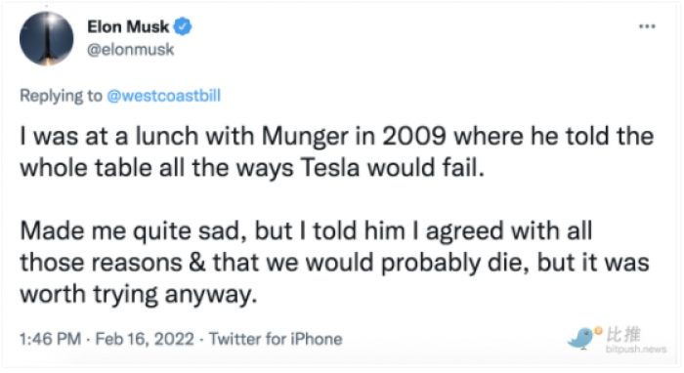Click the 1:46 PM timestamp
Viewport: 684px width, 373px height.
pyautogui.click(x=50, y=339)
